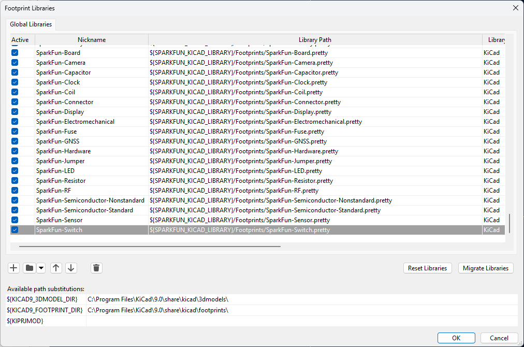Click the SparkFun-Board.pretty library path cell
Image resolution: width=524 pixels, height=347 pixels.
(315, 53)
